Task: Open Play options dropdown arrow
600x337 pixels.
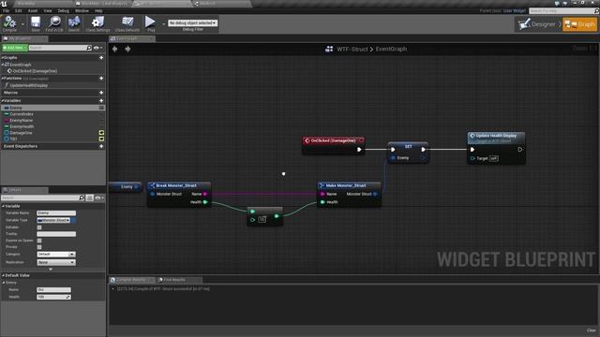Action: (x=163, y=24)
